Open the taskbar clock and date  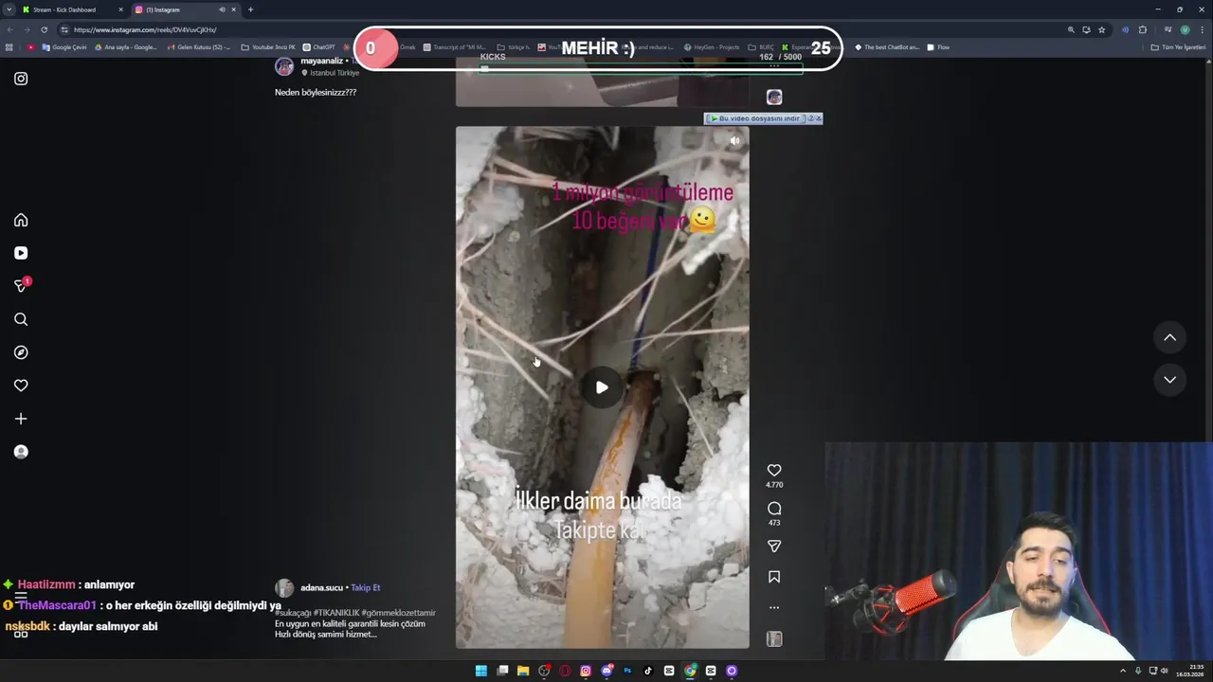coord(1190,671)
